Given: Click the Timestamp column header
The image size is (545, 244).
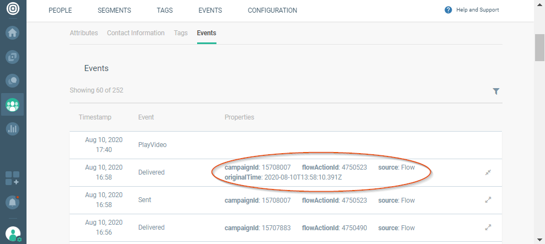Looking at the screenshot, I should click(95, 117).
